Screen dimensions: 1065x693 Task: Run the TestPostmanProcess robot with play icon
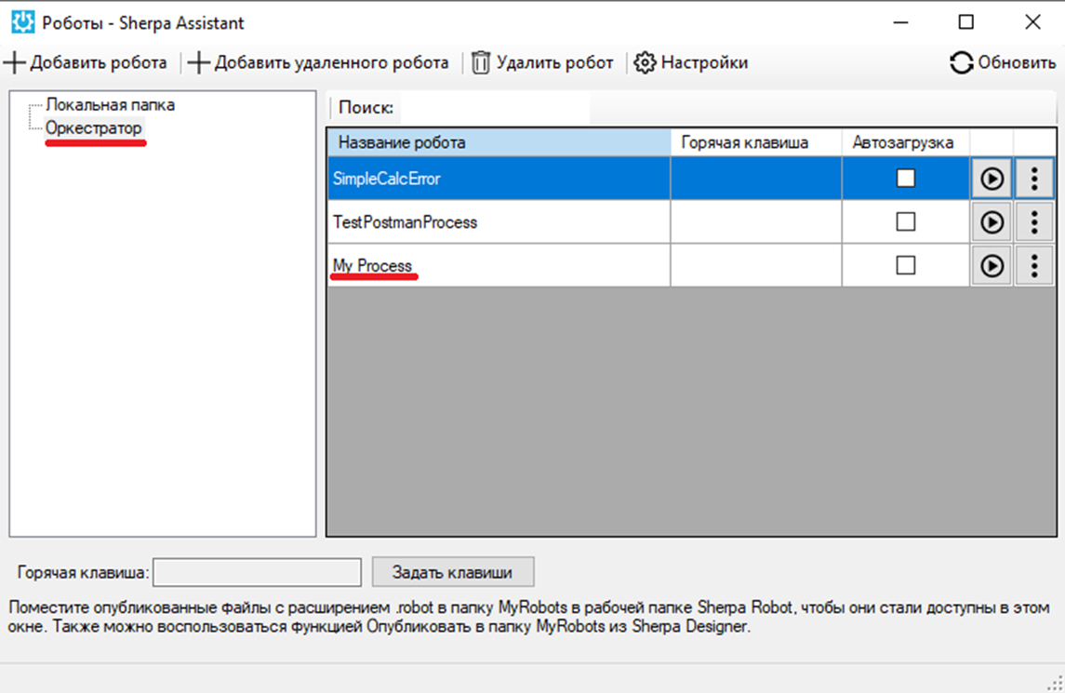[992, 222]
